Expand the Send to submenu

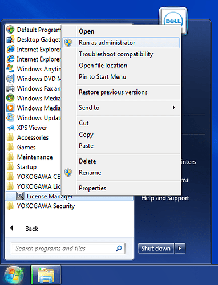click(x=121, y=108)
